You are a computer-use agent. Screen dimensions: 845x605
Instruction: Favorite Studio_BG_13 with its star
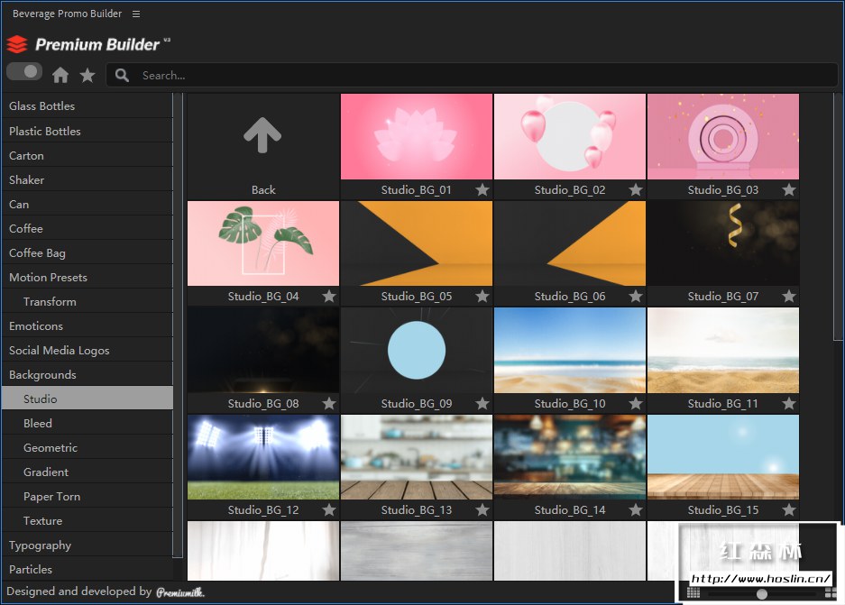(x=482, y=509)
